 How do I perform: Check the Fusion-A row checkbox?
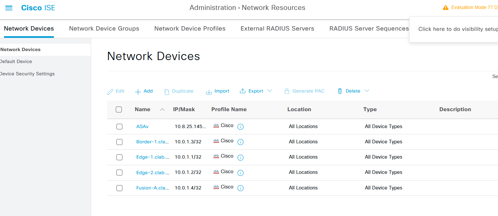point(119,188)
